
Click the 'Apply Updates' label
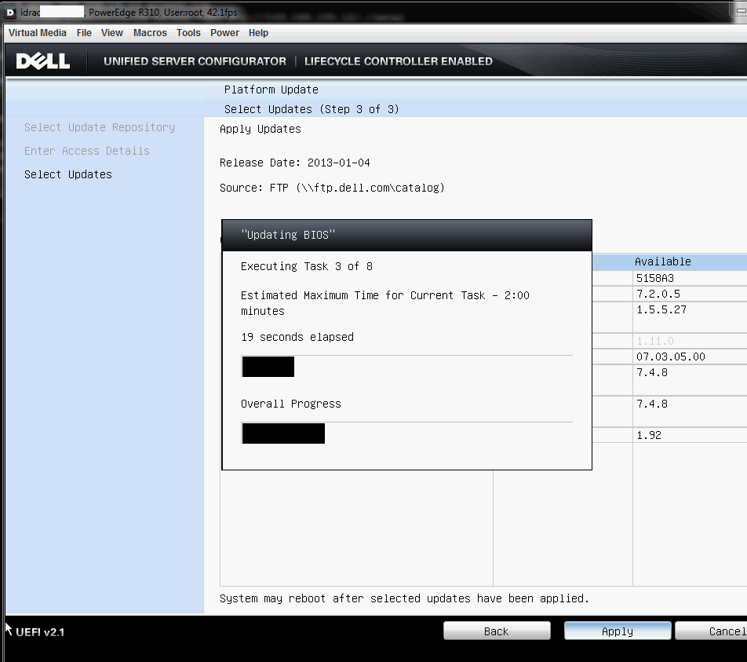(x=261, y=130)
